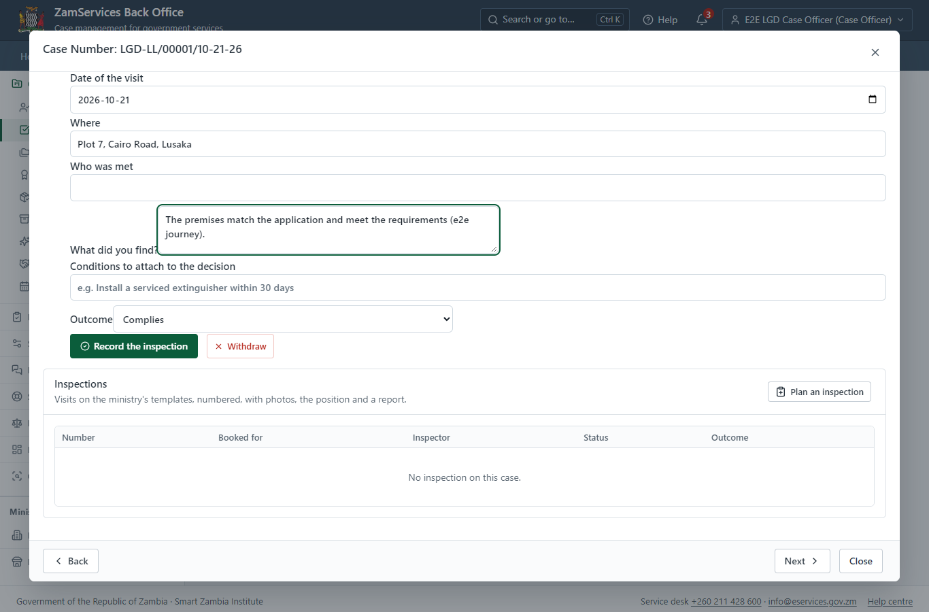Click the Help question-mark icon
This screenshot has width=929, height=612.
point(648,20)
